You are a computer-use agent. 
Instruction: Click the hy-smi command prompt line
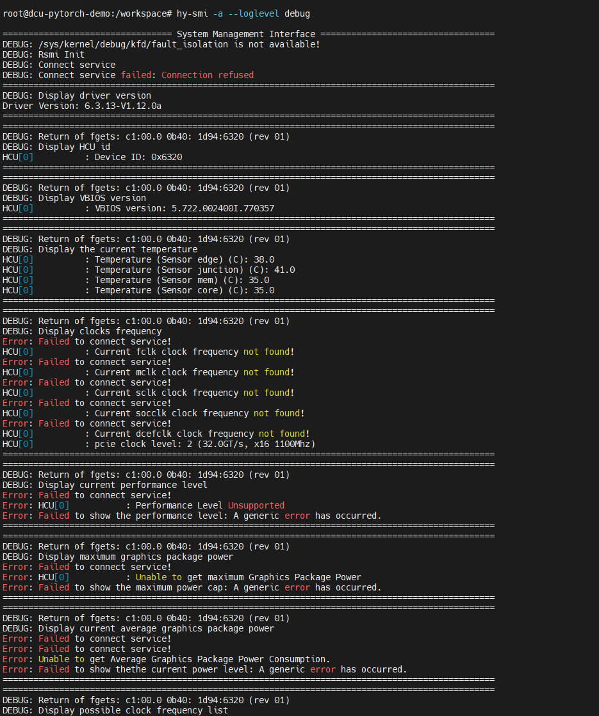pyautogui.click(x=156, y=13)
